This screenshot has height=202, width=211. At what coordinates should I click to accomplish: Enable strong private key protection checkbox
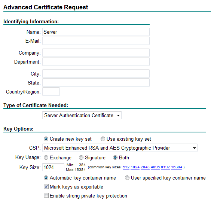[x=46, y=196]
